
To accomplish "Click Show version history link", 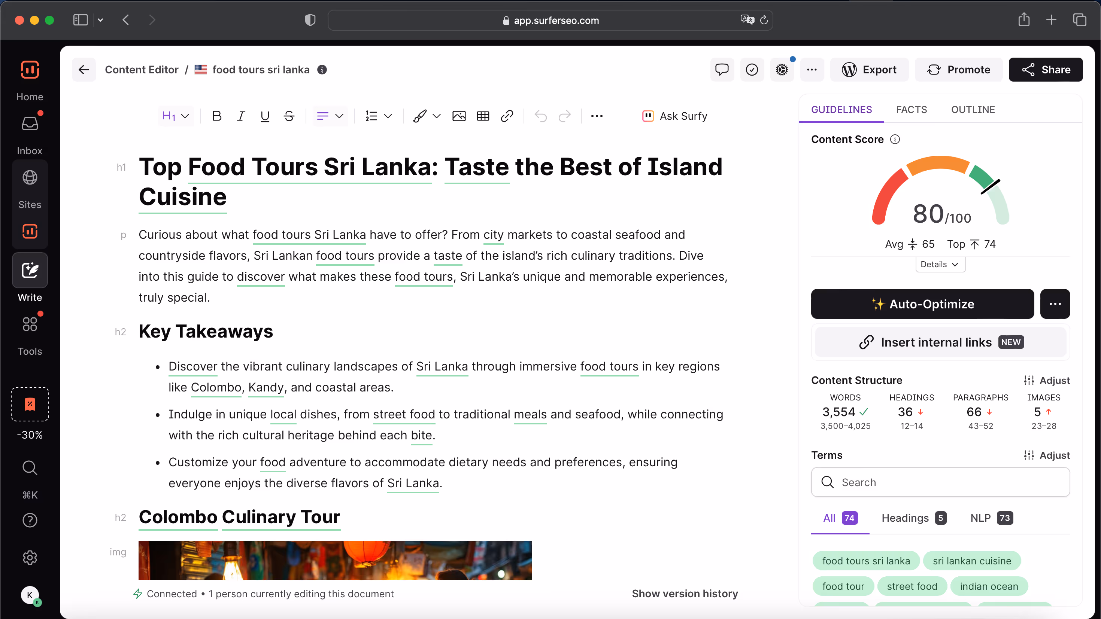I will [x=685, y=594].
